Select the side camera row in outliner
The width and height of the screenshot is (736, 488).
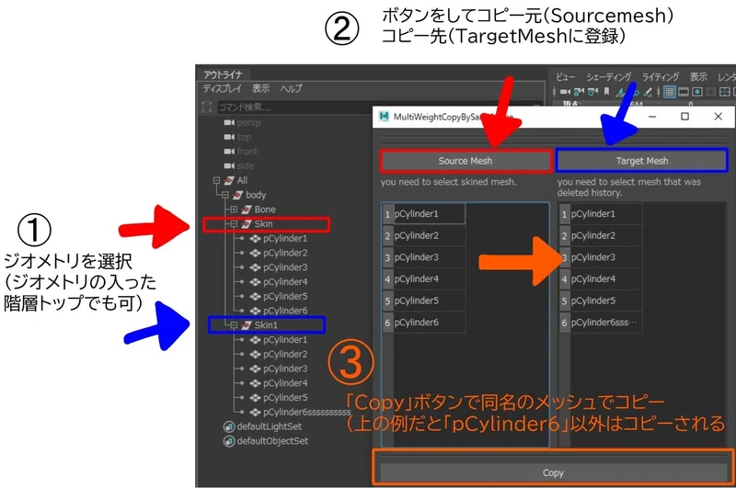tap(239, 166)
